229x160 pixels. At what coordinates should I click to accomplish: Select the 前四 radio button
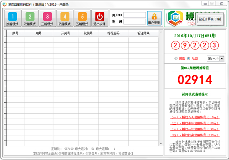pos(176,59)
